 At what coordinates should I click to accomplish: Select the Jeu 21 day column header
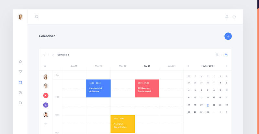[x=147, y=66]
